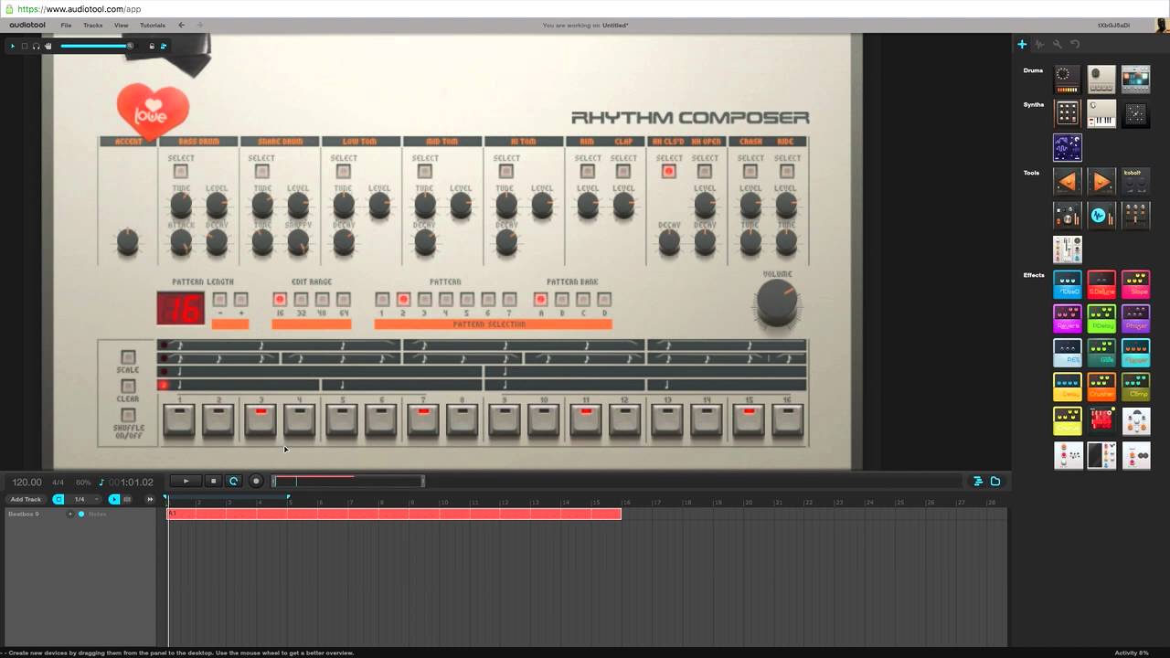Image resolution: width=1170 pixels, height=658 pixels.
Task: Click the 120.00 tempo value
Action: [27, 482]
